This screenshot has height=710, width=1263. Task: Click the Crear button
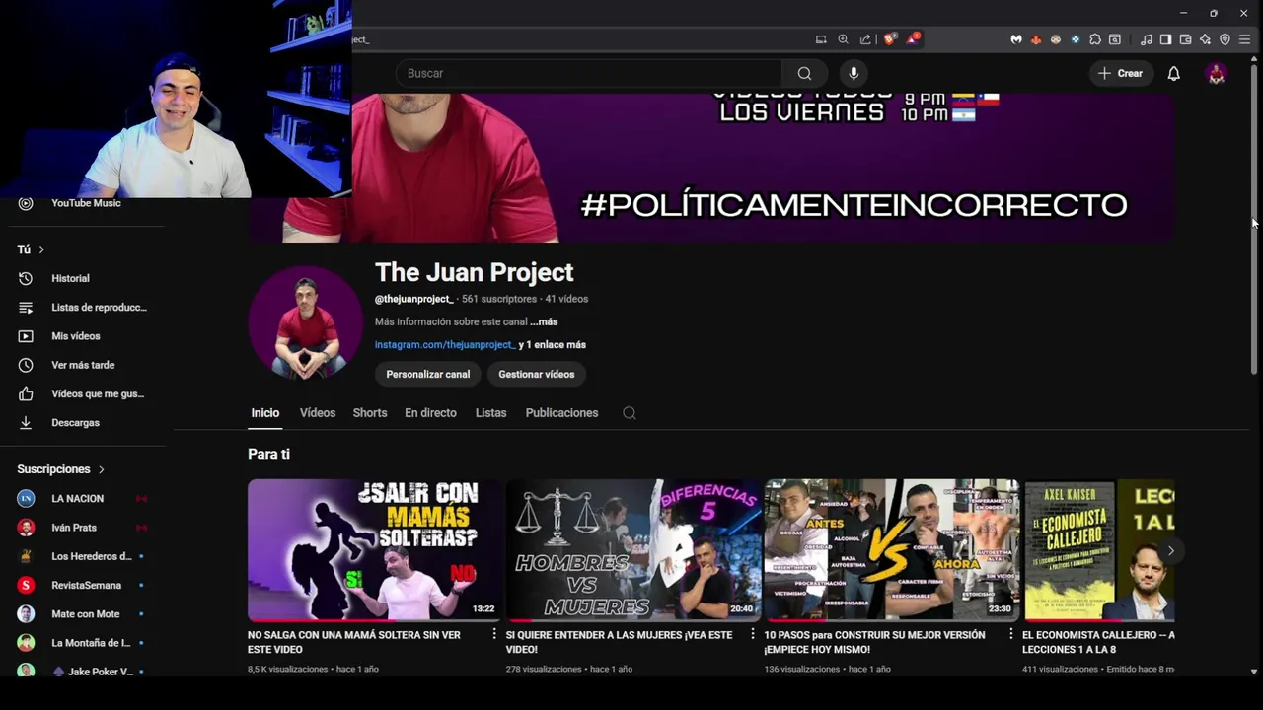point(1121,73)
